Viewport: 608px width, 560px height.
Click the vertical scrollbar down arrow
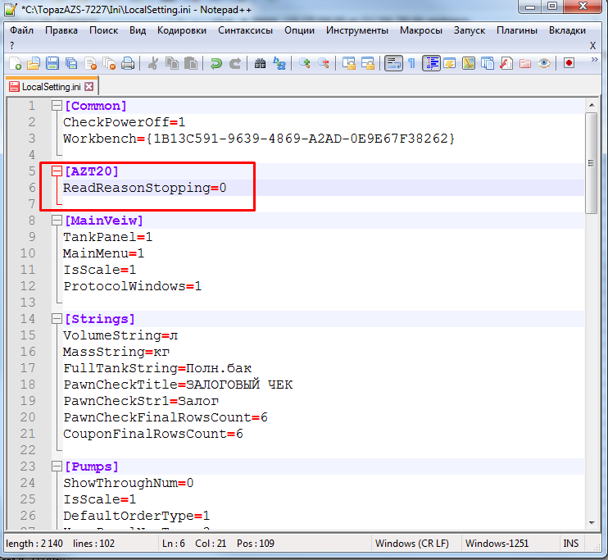tap(592, 523)
